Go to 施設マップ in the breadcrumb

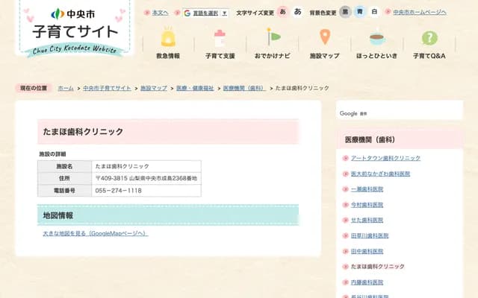(155, 88)
